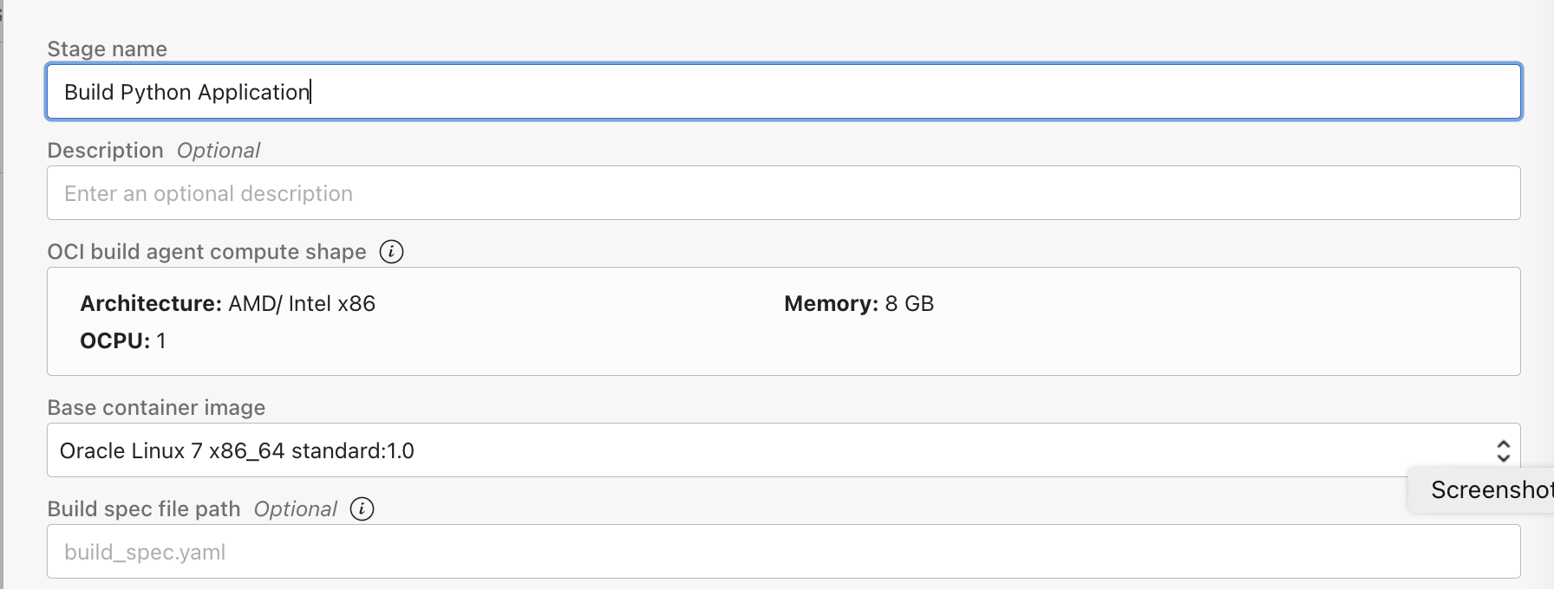Click the OCPU: 1 text
The image size is (1554, 589).
[122, 341]
